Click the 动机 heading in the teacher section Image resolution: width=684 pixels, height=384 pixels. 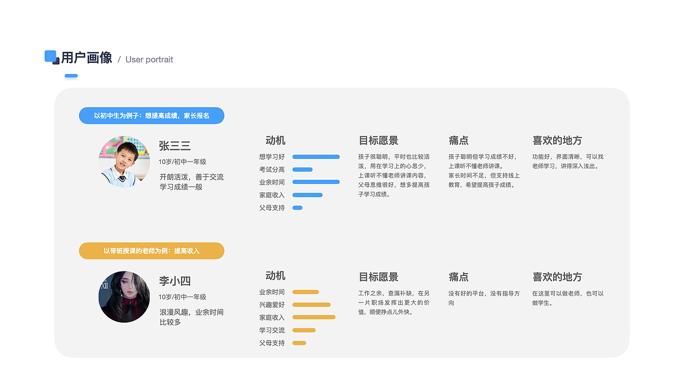point(276,276)
